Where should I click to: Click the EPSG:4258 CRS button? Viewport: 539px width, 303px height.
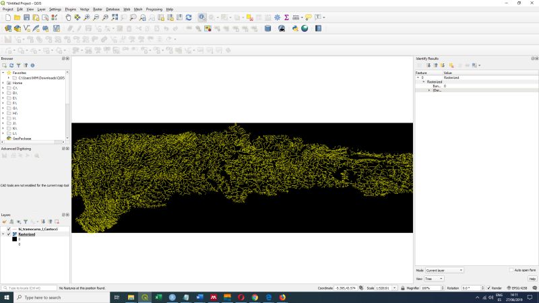tap(517, 288)
